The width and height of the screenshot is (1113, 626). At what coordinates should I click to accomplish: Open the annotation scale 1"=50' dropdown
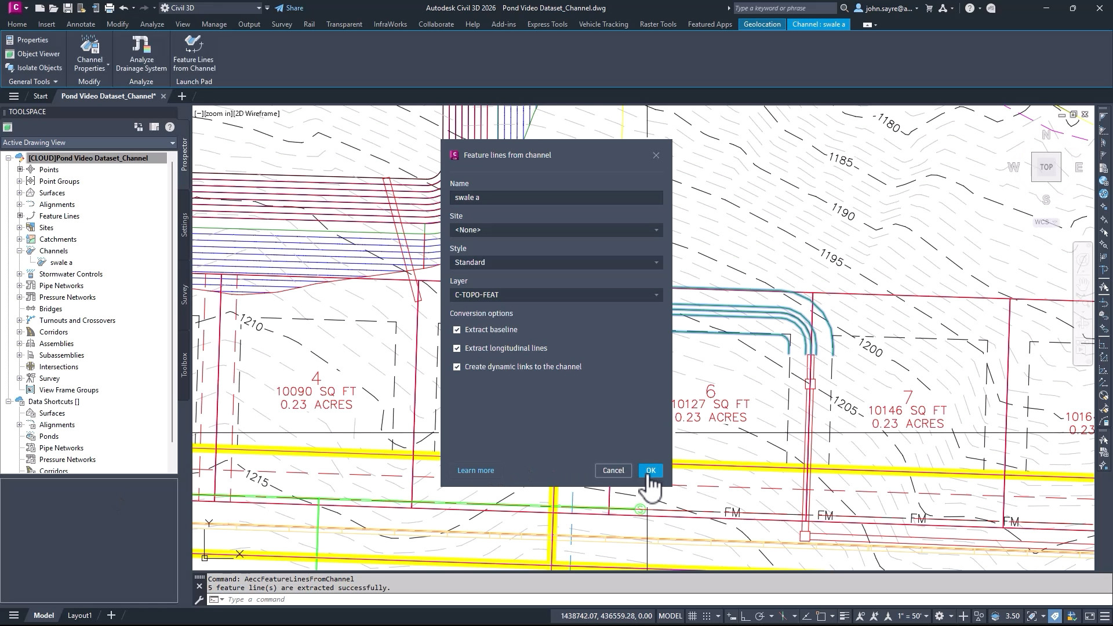click(x=912, y=616)
